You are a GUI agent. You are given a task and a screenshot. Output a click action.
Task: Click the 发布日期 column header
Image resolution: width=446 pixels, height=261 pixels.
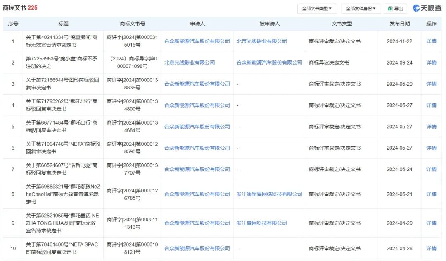point(399,24)
